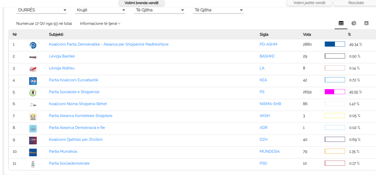
Task: Click the Partia Demokratike blue logo
Action: point(33,45)
